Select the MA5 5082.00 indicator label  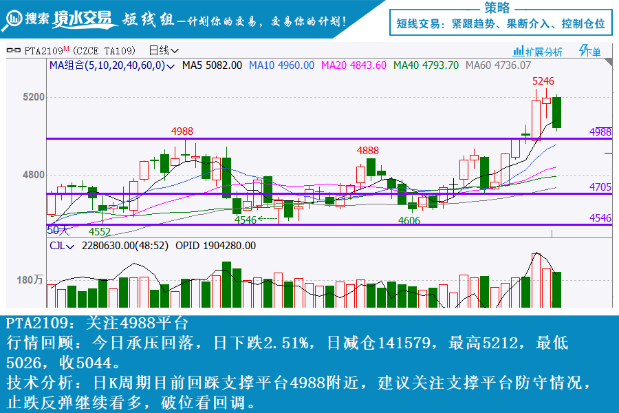pyautogui.click(x=211, y=65)
